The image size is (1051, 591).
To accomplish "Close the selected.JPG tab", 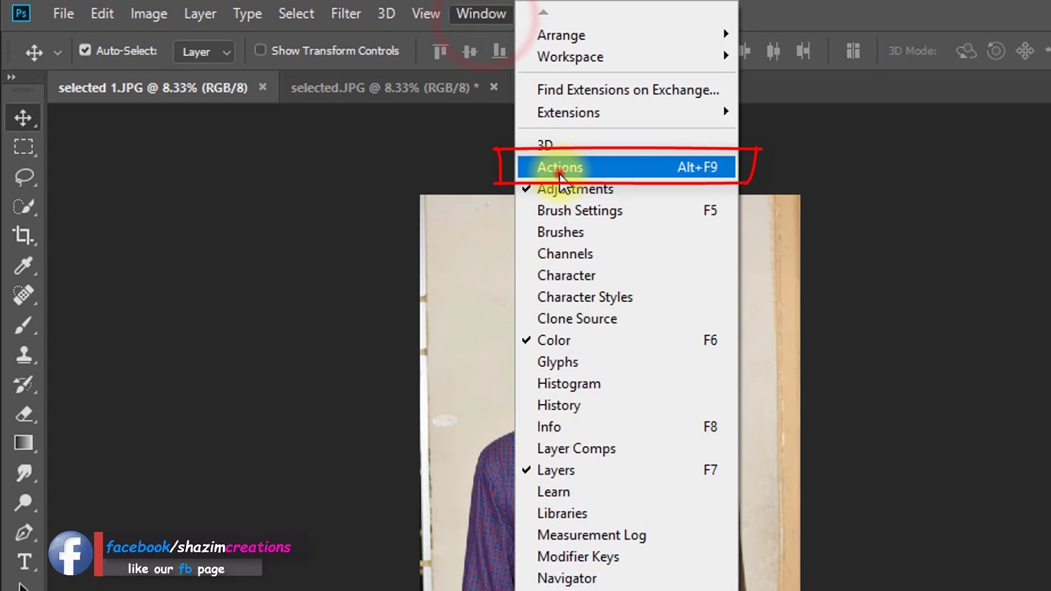I will [x=494, y=87].
